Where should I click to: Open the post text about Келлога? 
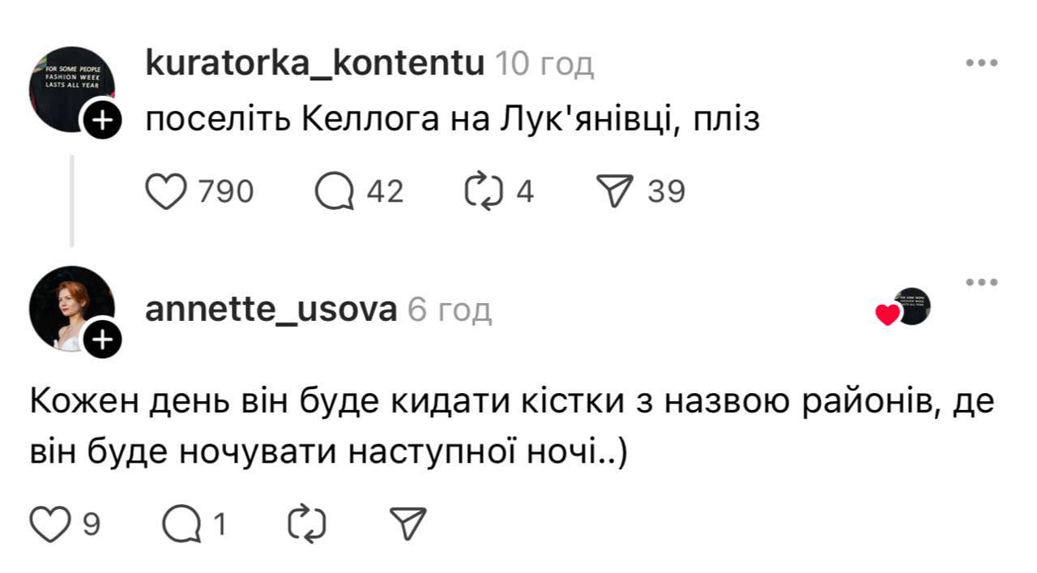(452, 121)
